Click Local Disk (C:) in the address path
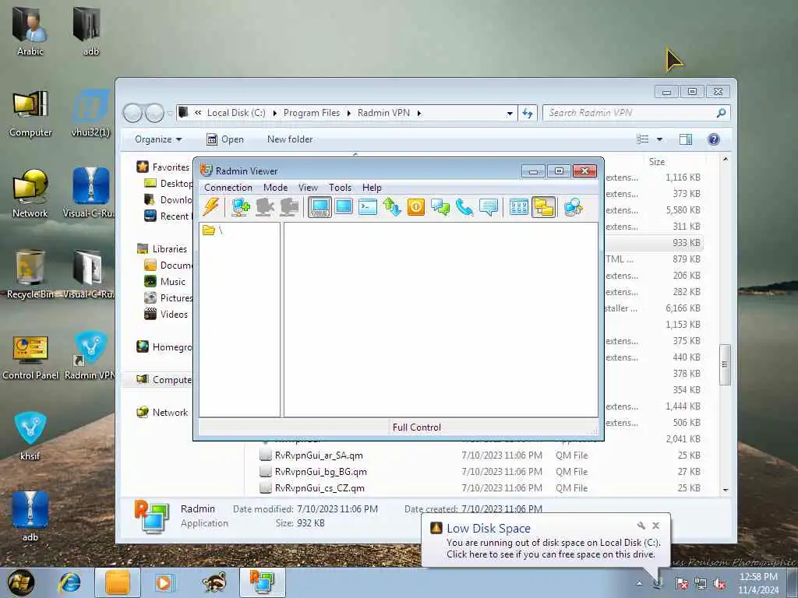Screen dimensions: 798x598 click(x=236, y=113)
